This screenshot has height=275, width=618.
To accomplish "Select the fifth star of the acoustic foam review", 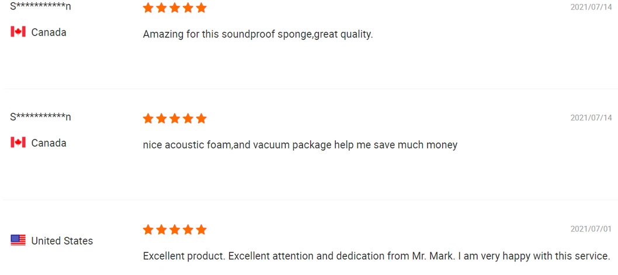I will tap(201, 119).
